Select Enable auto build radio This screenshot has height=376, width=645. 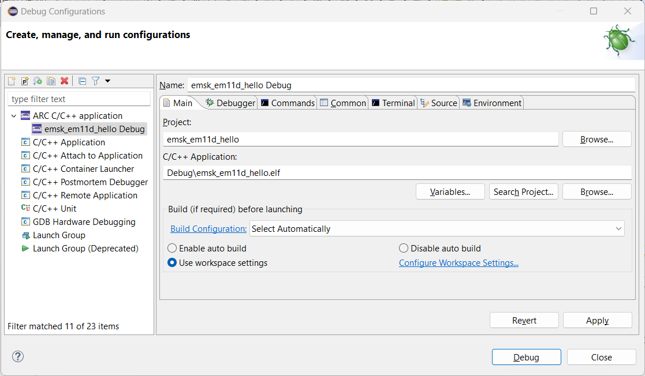coord(172,248)
